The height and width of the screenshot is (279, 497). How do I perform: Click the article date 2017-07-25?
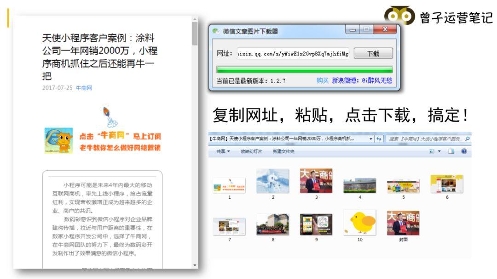coord(58,88)
